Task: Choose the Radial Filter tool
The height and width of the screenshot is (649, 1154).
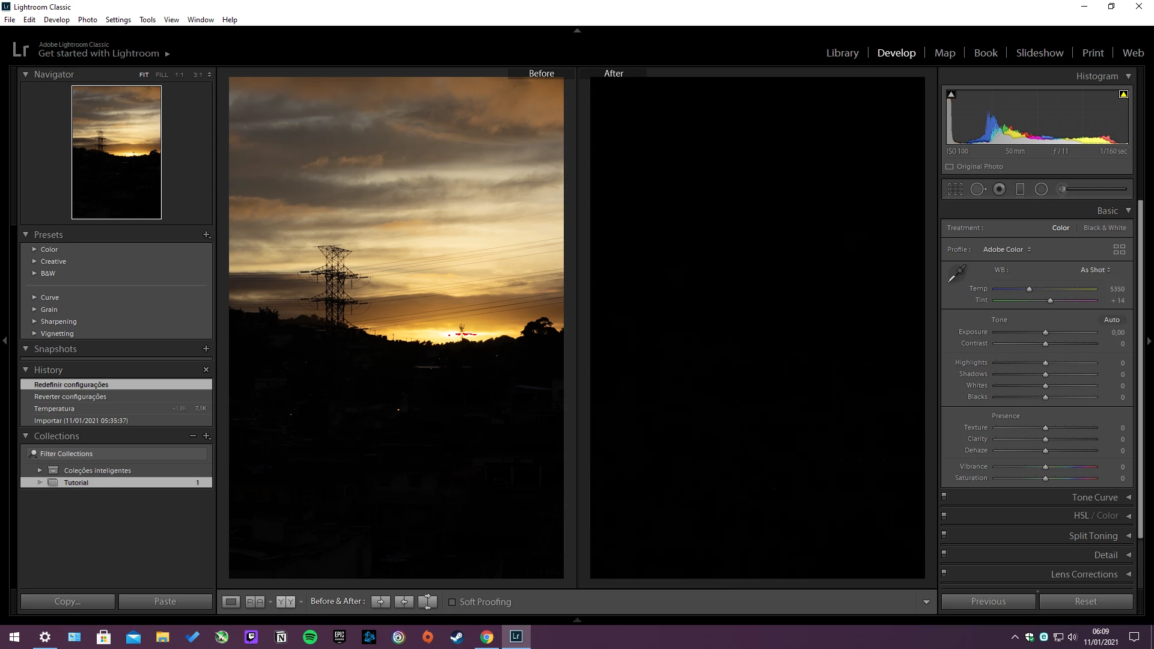Action: tap(1041, 189)
